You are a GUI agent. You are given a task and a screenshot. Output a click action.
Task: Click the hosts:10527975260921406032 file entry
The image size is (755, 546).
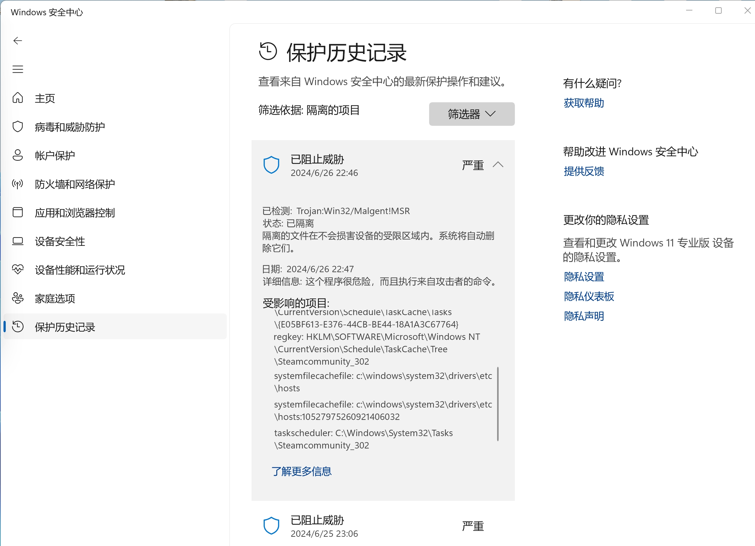click(x=383, y=410)
